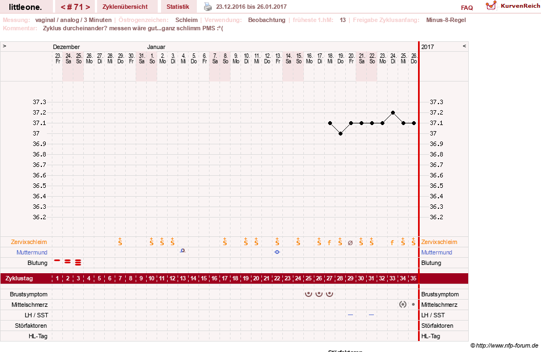Click the Blutung row label on left
Viewport: 541px width, 352px height.
pos(38,263)
